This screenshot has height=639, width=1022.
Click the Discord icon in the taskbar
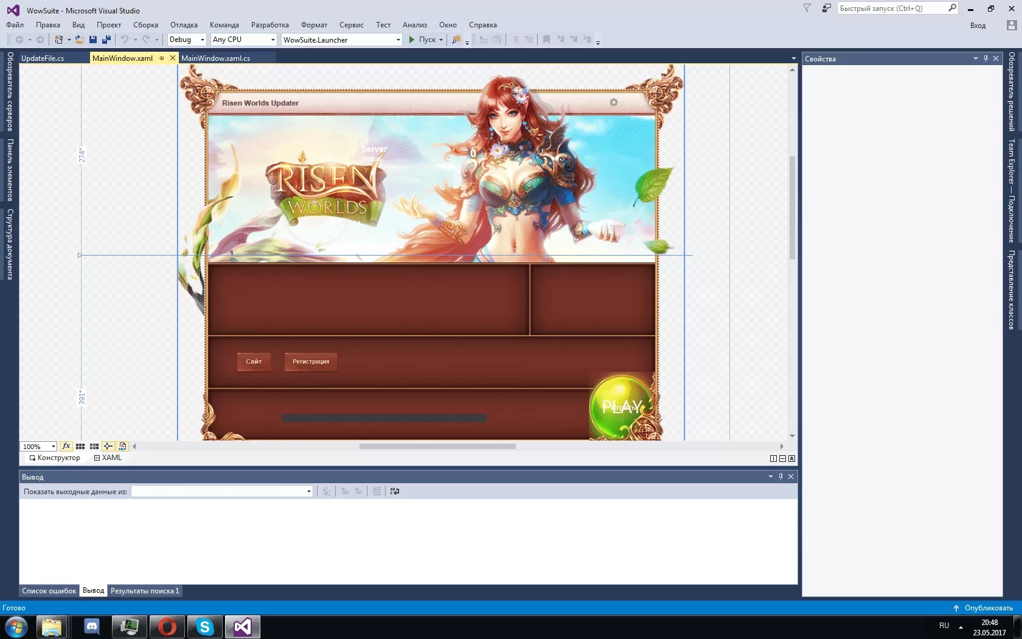pos(92,627)
